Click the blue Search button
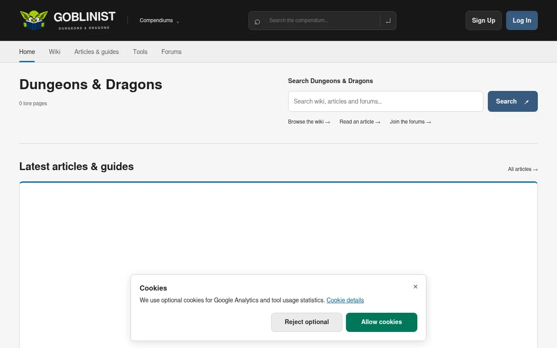 [513, 101]
